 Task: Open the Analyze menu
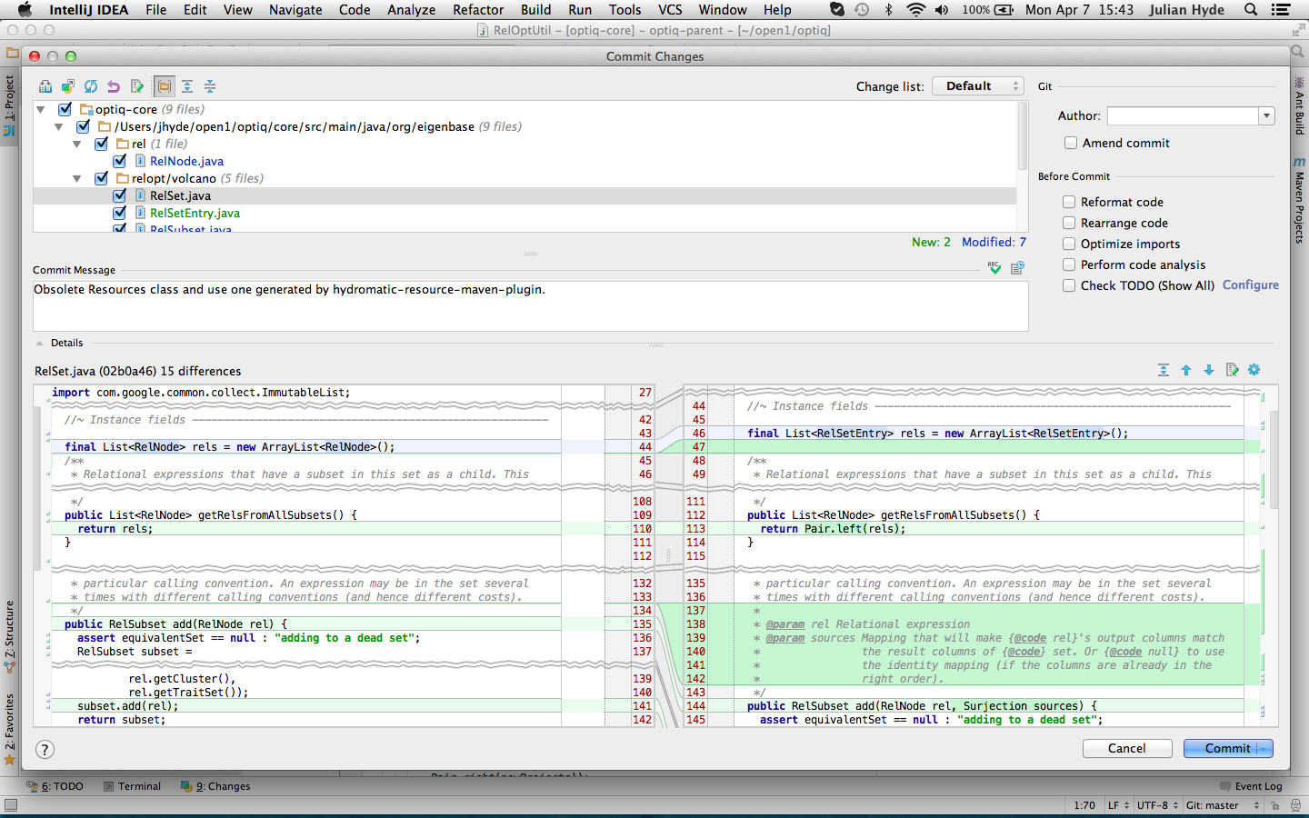coord(411,10)
